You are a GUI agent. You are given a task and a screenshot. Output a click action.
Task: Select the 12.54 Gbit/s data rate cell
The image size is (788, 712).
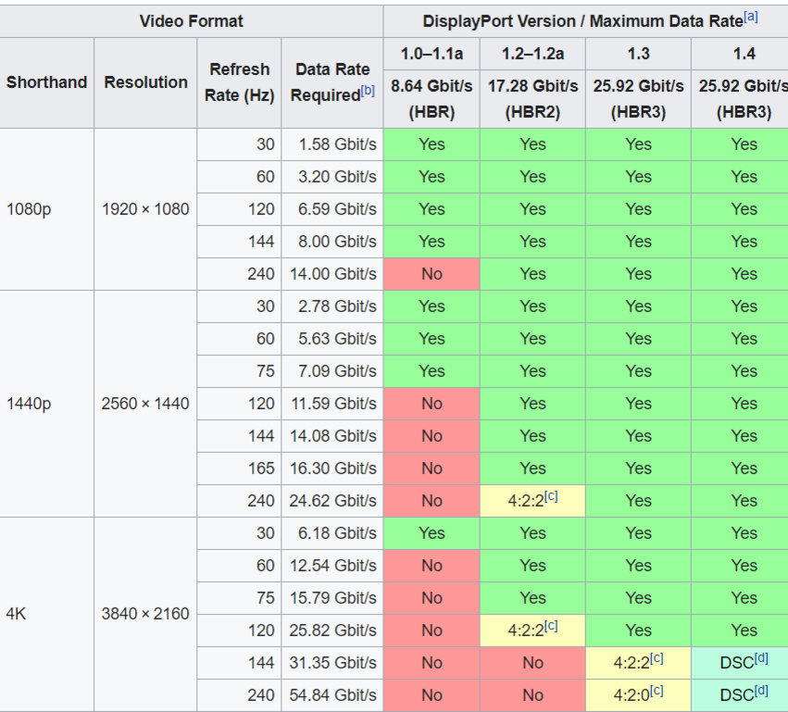[332, 566]
